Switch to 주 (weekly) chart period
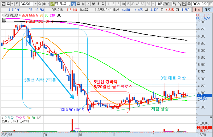213x137 pixels. (x=78, y=4)
